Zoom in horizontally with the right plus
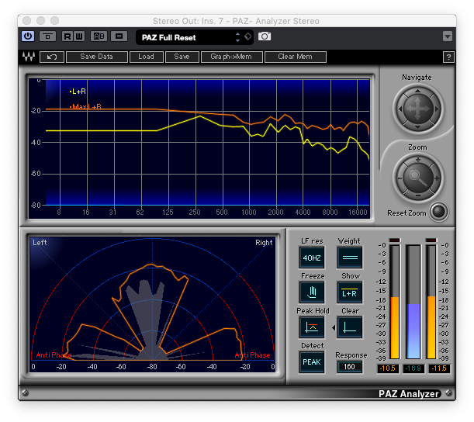Viewport: 474px width, 422px height. 437,178
